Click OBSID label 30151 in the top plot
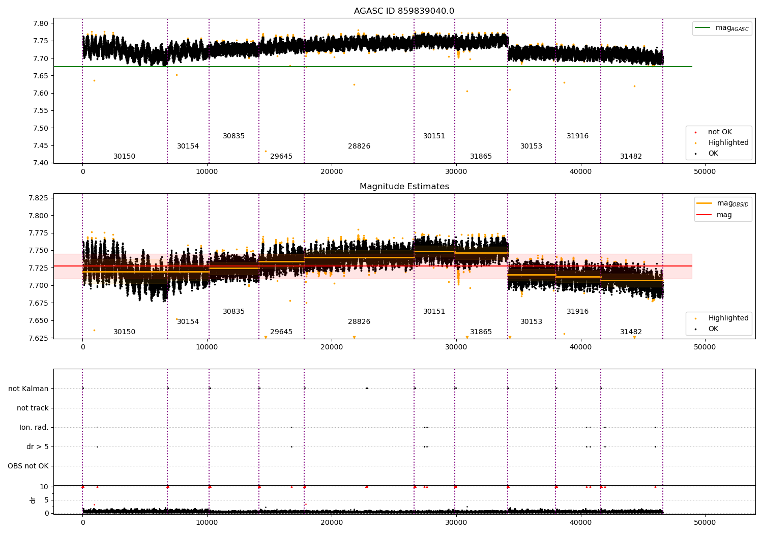Image resolution: width=763 pixels, height=534 pixels. (434, 136)
